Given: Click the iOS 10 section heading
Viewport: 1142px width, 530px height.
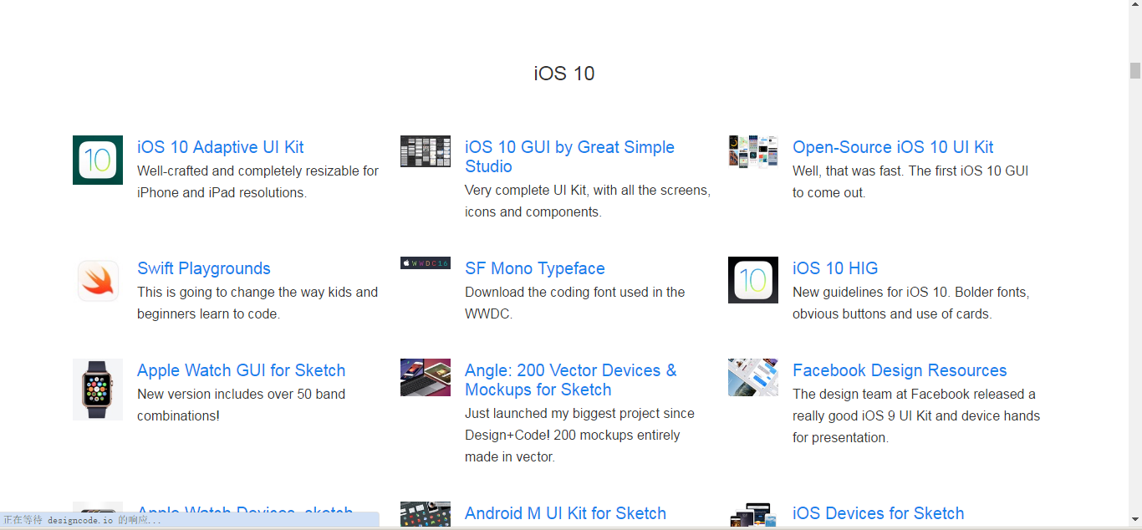Looking at the screenshot, I should coord(564,74).
